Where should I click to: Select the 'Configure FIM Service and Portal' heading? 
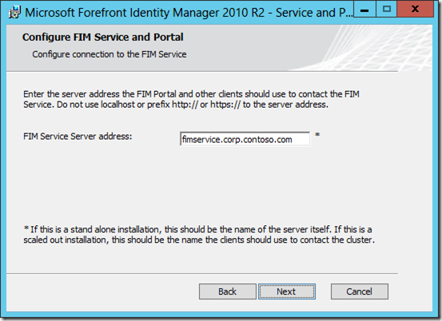click(x=103, y=38)
